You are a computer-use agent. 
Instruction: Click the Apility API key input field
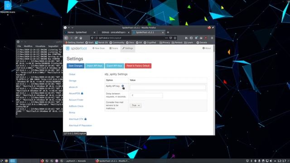click(x=168, y=87)
